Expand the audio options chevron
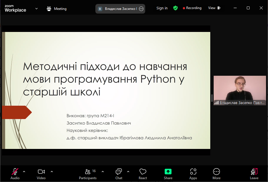268x182 pixels. [x=24, y=172]
